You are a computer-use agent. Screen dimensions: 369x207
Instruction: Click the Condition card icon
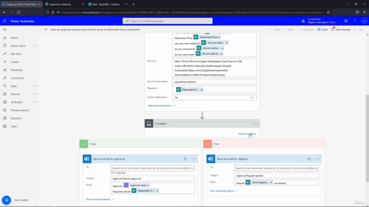coord(149,124)
